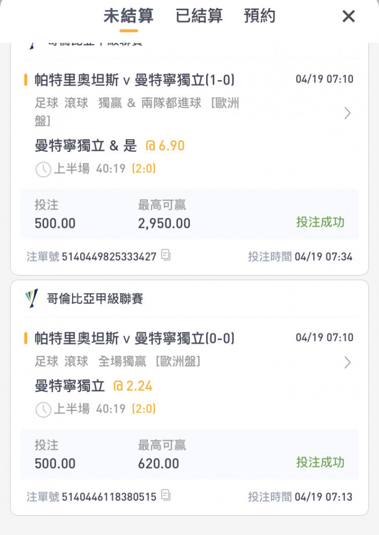Switch to the 已結算 tab
The height and width of the screenshot is (535, 379).
coord(199,16)
